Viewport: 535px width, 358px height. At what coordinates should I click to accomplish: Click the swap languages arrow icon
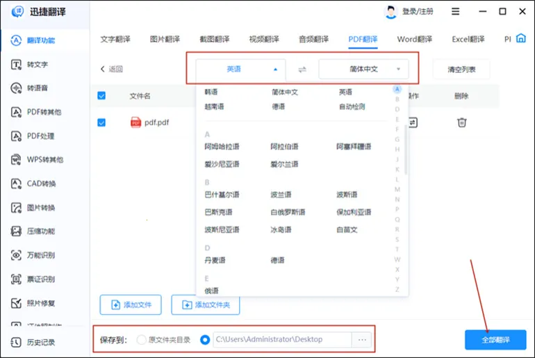tap(302, 70)
